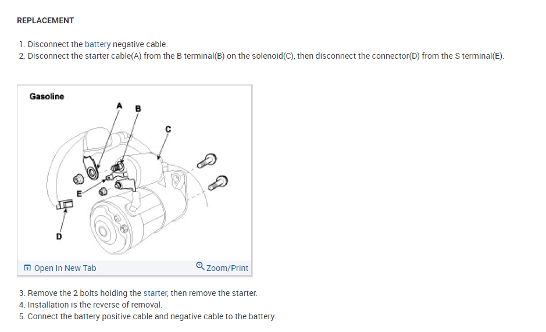Select the E terminal label in the diagram
Viewport: 546px width, 332px height.
[x=79, y=194]
